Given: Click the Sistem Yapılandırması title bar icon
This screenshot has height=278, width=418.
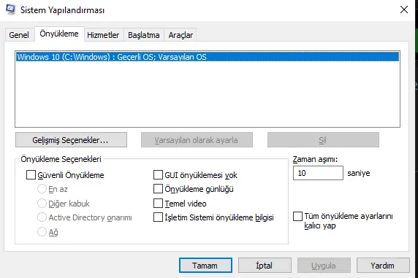Looking at the screenshot, I should 11,9.
